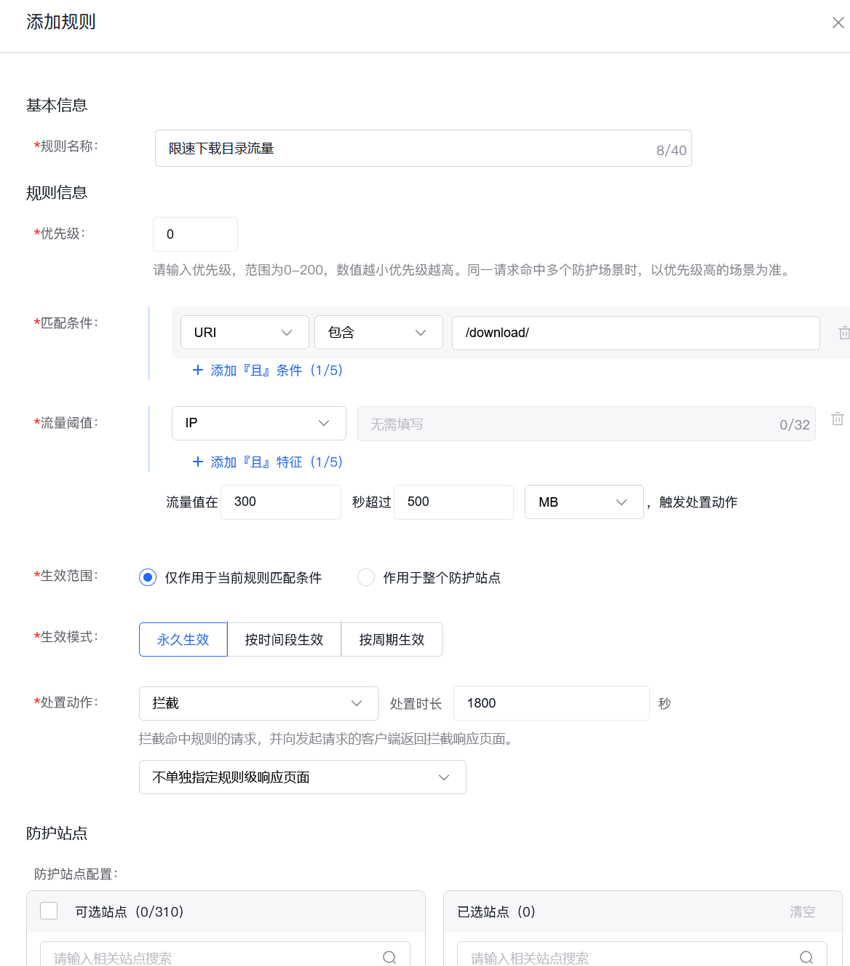This screenshot has width=850, height=966.
Task: Click the 基本信息 section heading
Action: (57, 105)
